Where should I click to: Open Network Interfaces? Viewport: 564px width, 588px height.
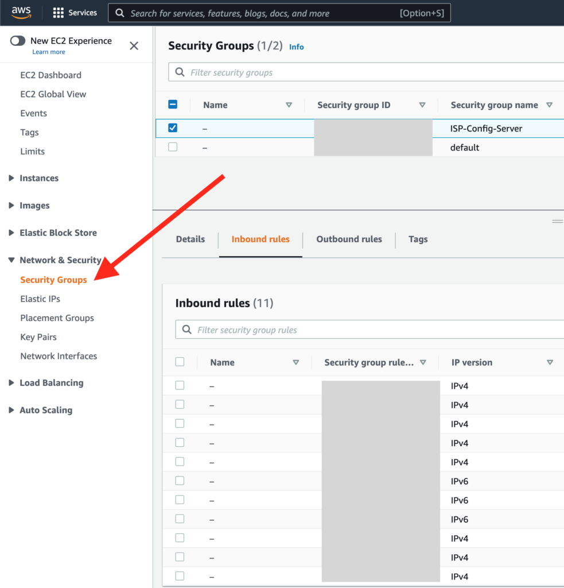click(59, 356)
